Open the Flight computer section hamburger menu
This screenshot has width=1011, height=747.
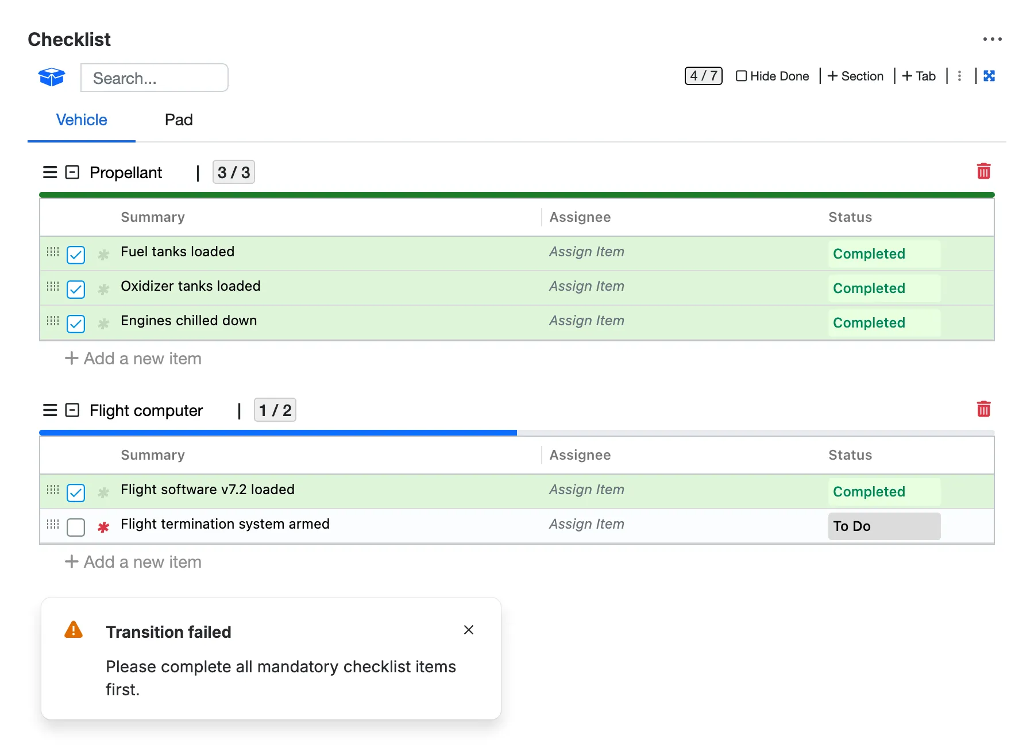(x=50, y=410)
